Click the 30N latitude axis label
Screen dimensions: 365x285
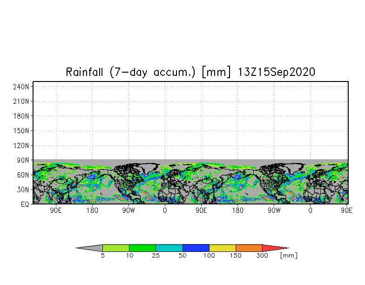[23, 190]
